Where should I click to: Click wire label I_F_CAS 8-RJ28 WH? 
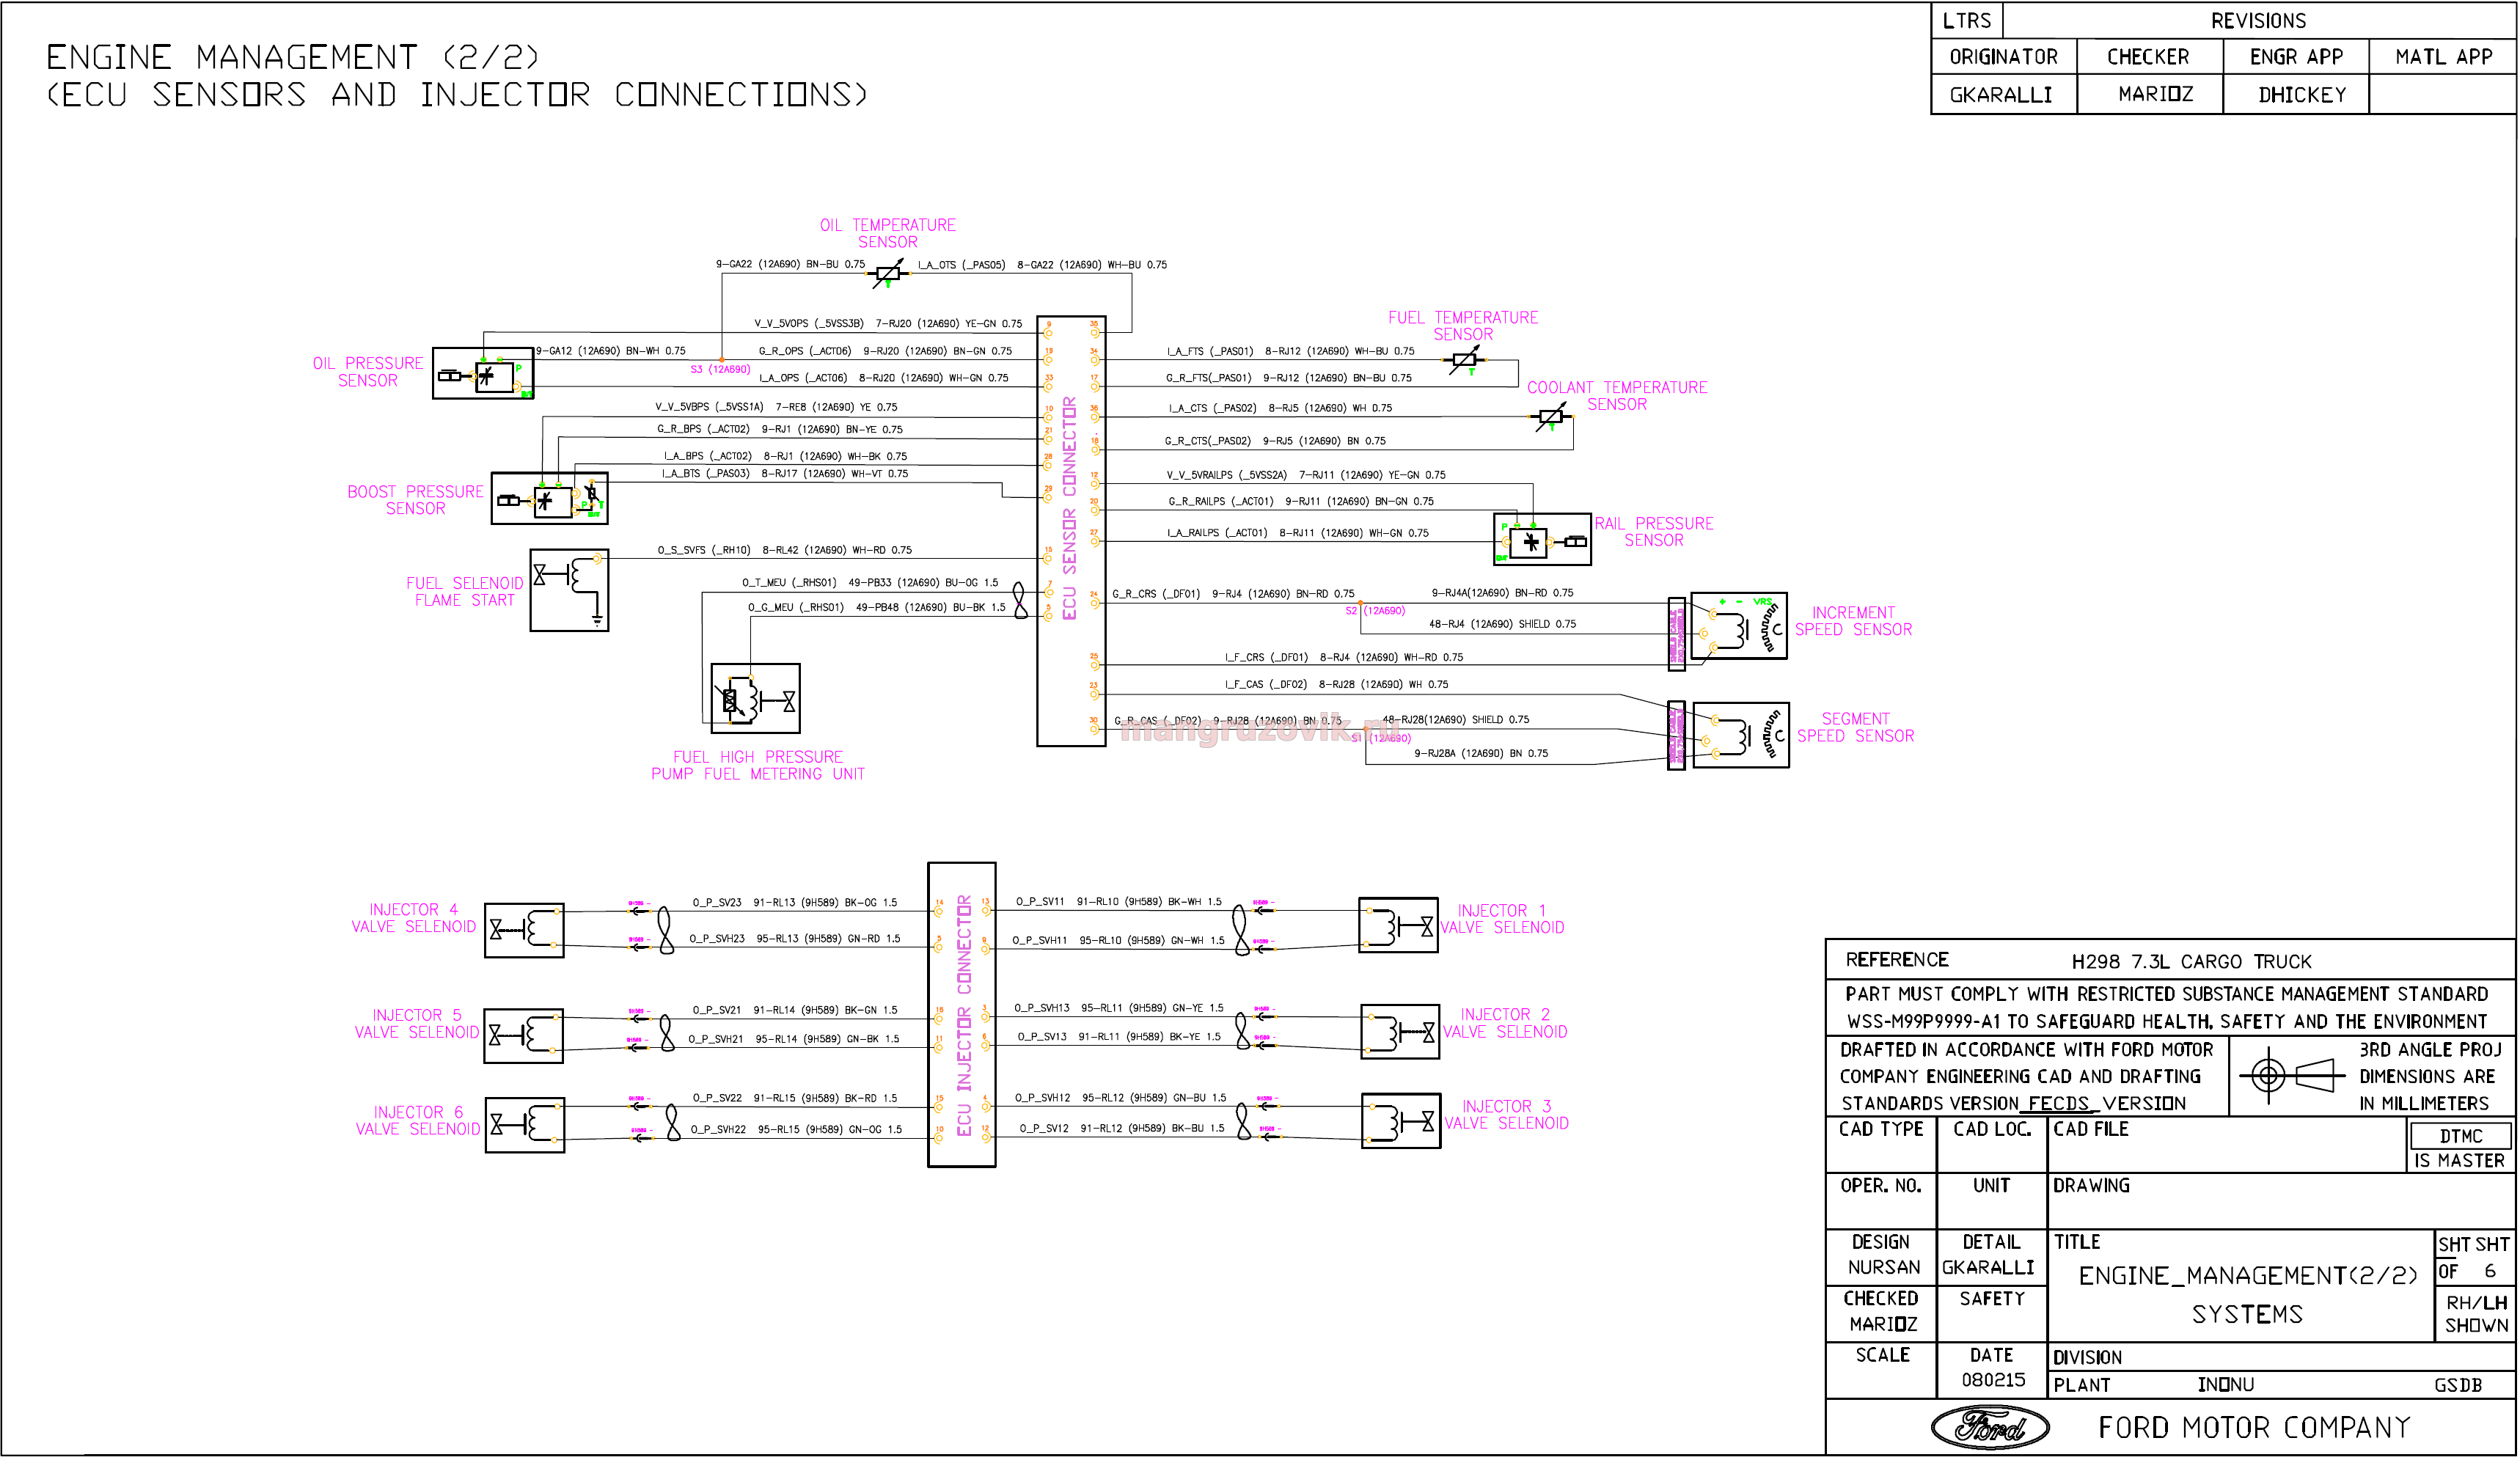point(1337,685)
